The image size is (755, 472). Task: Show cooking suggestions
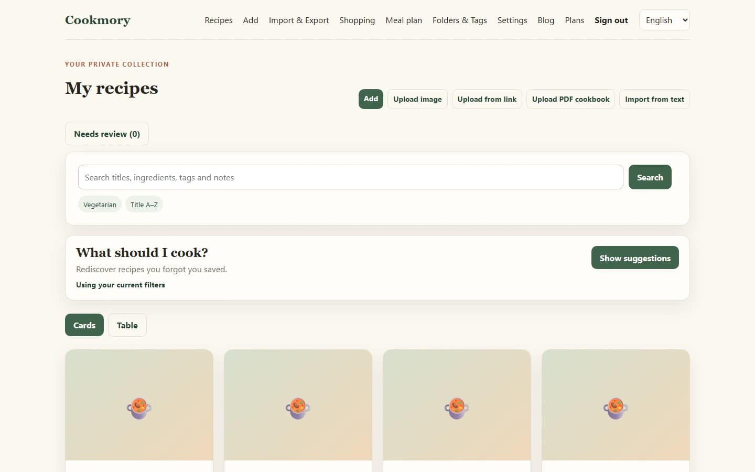click(x=635, y=258)
